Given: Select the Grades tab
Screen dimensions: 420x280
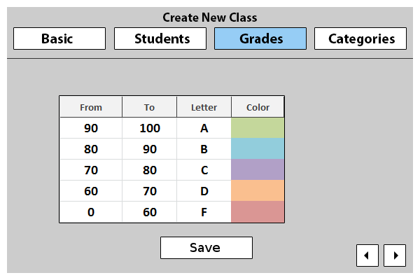Looking at the screenshot, I should click(x=260, y=38).
